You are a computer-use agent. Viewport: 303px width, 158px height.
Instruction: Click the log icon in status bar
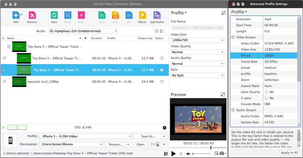(166, 154)
